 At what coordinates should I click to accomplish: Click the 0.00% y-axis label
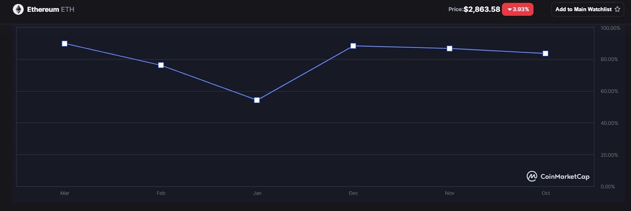pos(608,187)
